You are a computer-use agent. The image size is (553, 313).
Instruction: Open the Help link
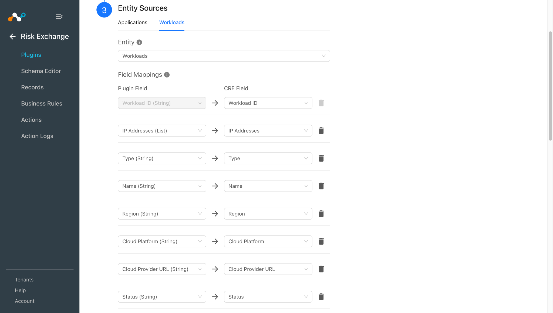20,290
